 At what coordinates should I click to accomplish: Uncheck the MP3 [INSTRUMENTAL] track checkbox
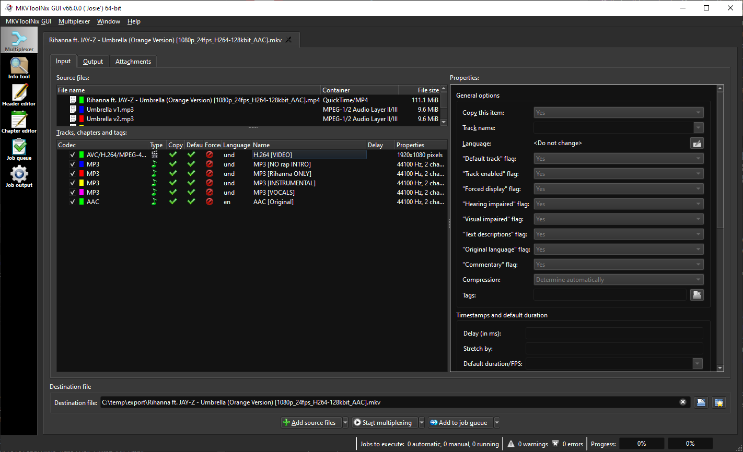click(x=73, y=183)
